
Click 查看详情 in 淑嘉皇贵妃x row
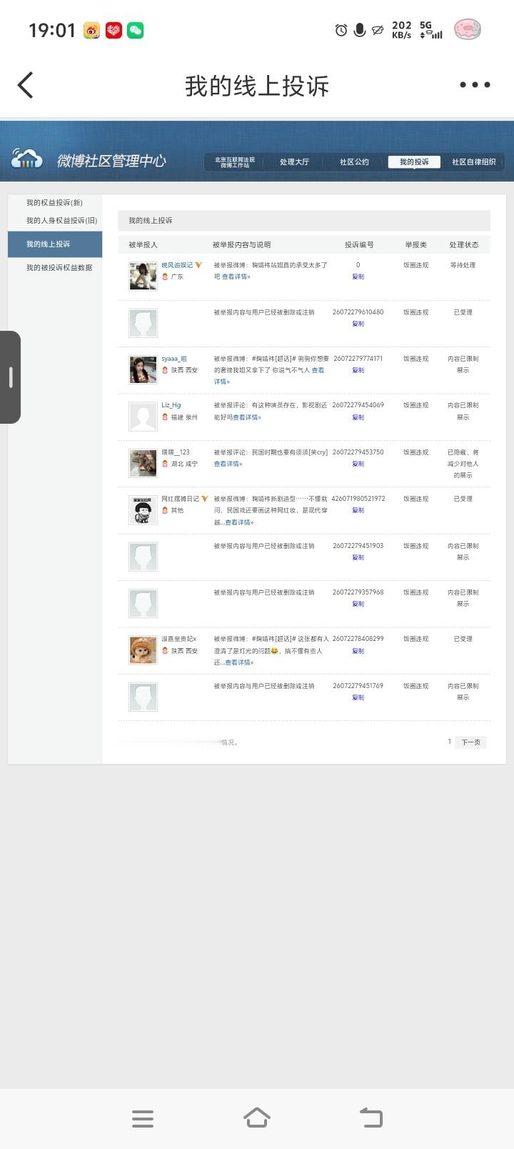point(240,662)
